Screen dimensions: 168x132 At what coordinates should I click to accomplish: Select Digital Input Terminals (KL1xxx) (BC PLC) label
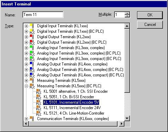[70, 31]
